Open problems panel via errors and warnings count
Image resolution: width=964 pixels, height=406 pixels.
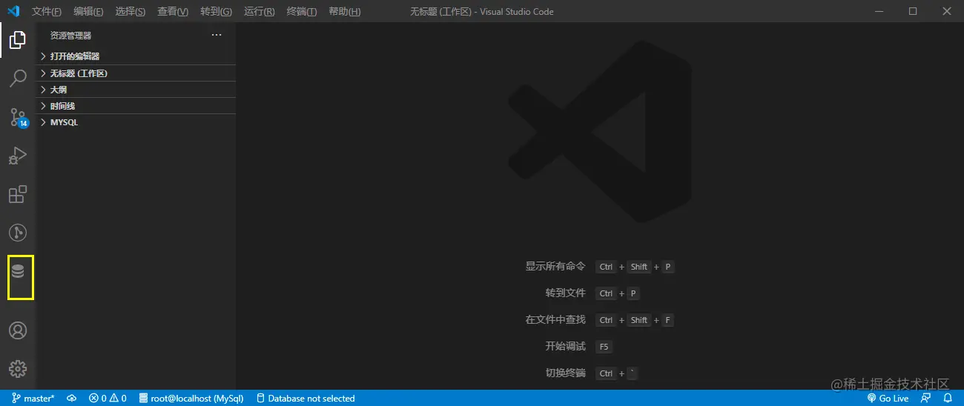[x=108, y=398]
